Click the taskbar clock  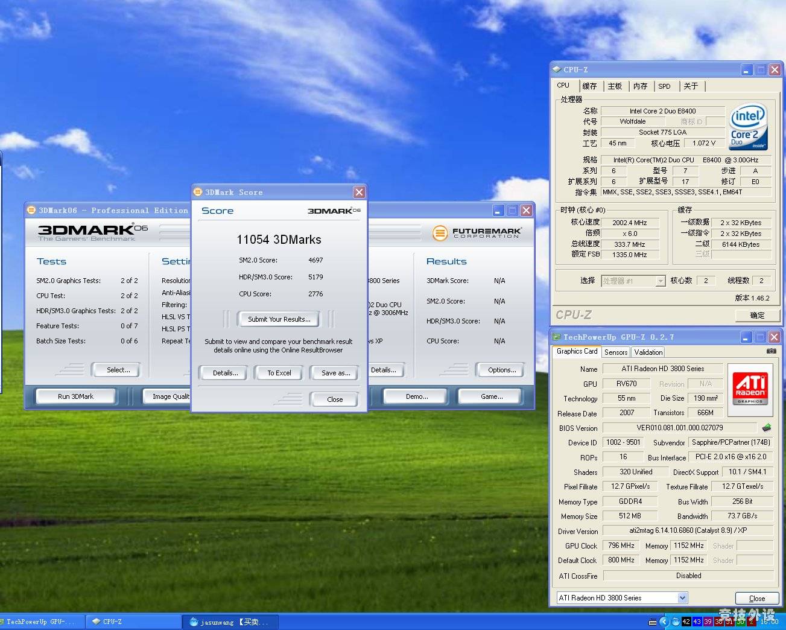click(770, 622)
